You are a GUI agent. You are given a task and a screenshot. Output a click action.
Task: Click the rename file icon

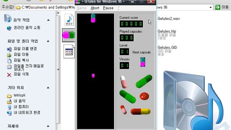tap(9, 49)
